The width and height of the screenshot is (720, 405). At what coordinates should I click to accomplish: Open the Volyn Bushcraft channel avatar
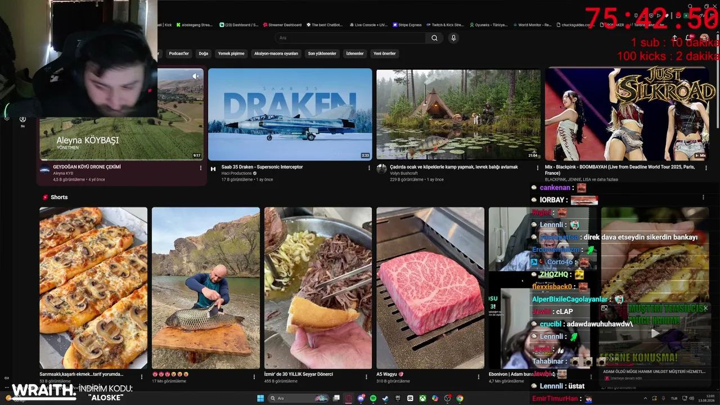tap(381, 169)
